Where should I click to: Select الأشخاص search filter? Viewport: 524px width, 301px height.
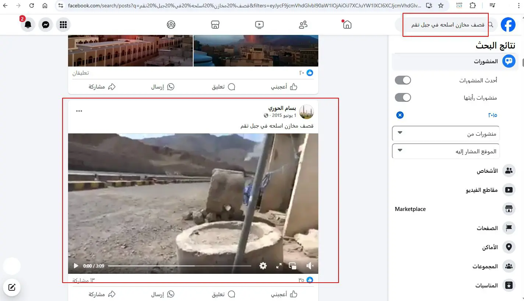tap(455, 171)
